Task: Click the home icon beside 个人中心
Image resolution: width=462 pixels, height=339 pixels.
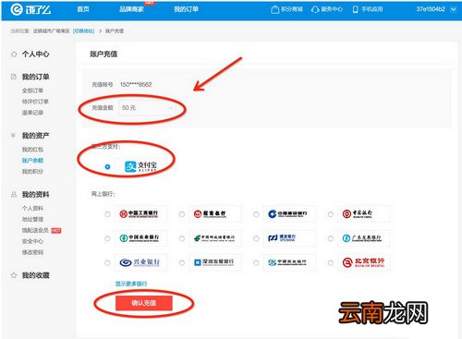Action: 14,54
